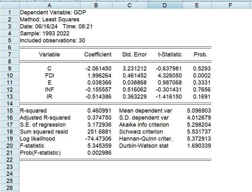
Task: Click Prob(F-statistic) value 0.002986
Action: coord(99,152)
